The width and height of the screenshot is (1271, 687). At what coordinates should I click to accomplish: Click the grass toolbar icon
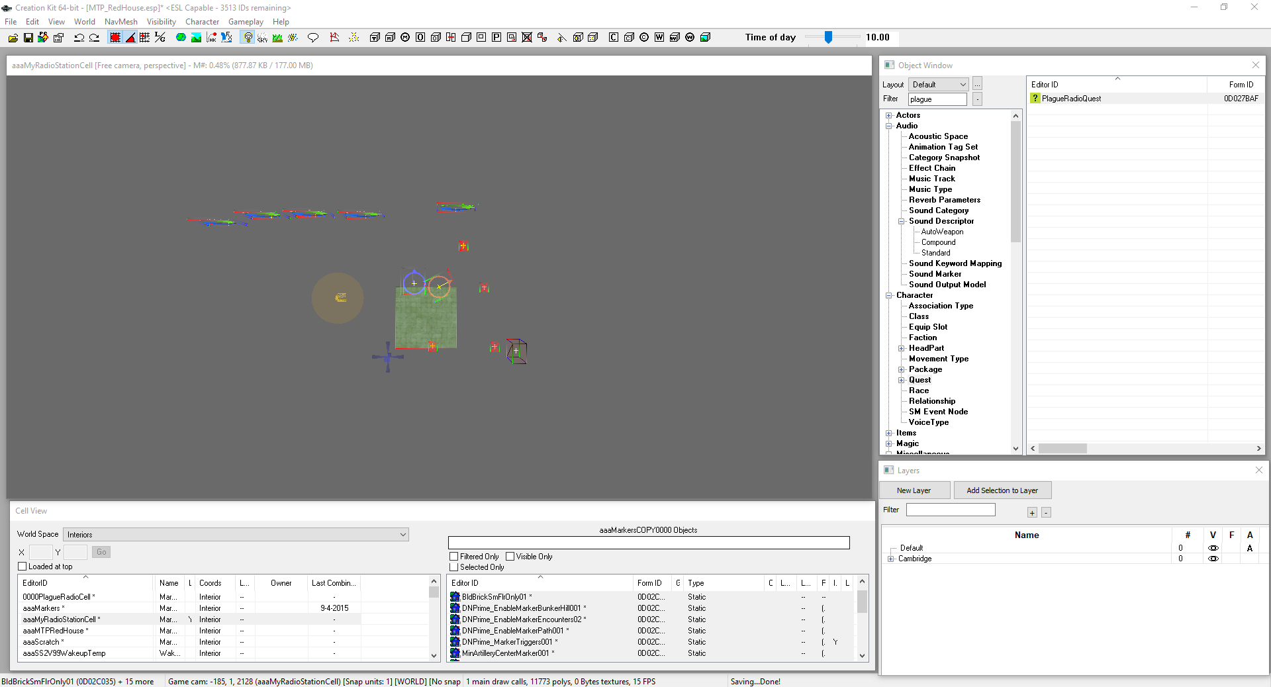click(x=277, y=38)
